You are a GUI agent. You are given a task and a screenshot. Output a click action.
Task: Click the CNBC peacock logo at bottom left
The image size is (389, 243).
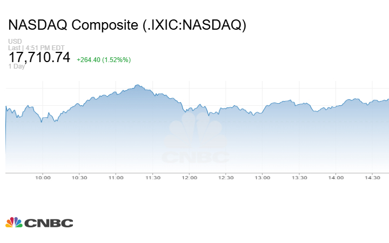tap(39, 222)
